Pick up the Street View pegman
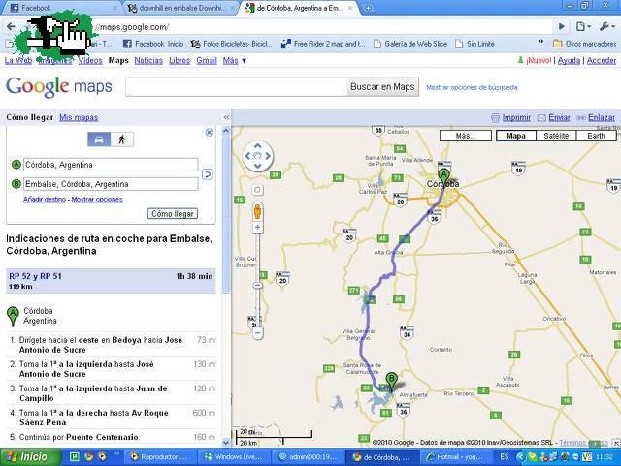The width and height of the screenshot is (621, 466). point(257,211)
